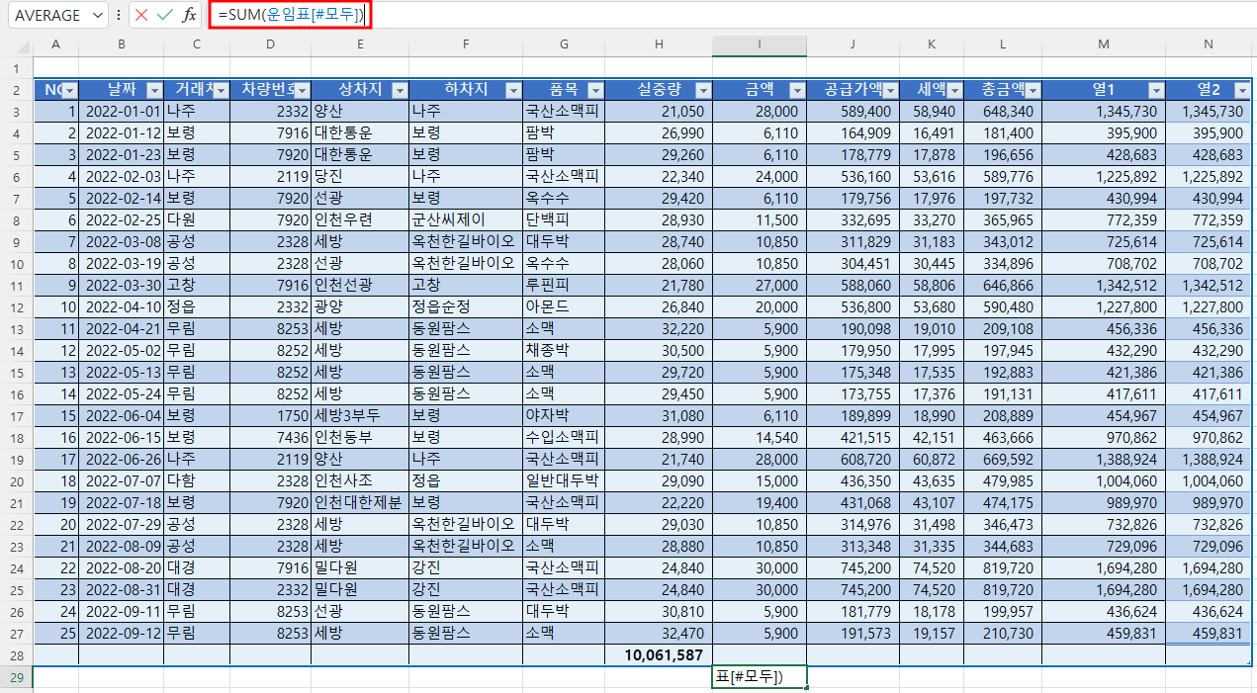This screenshot has height=693, width=1257.
Task: Confirm the formula with the checkmark icon
Action: pyautogui.click(x=165, y=15)
